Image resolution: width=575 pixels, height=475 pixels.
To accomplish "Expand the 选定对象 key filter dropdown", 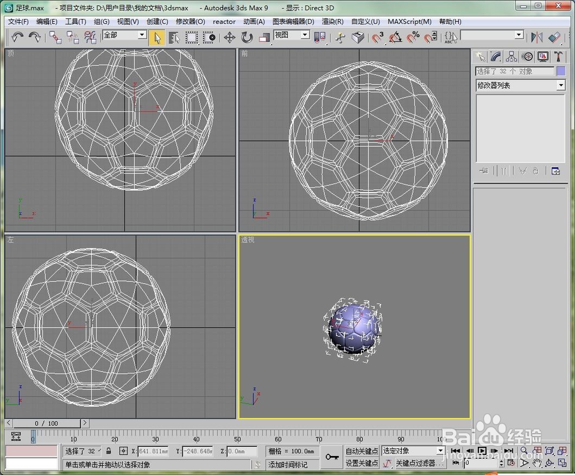I will point(440,450).
